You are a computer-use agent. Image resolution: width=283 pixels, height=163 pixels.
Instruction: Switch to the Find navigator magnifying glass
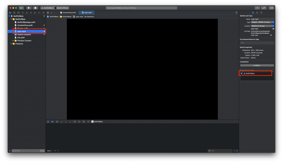coord(23,12)
